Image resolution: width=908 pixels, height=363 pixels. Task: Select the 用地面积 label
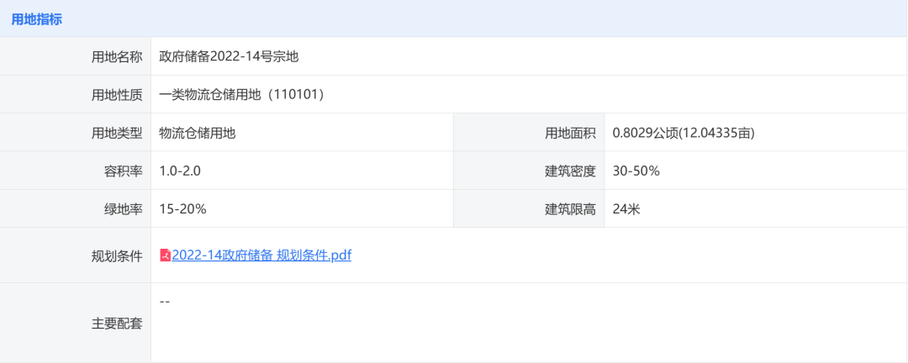(570, 133)
